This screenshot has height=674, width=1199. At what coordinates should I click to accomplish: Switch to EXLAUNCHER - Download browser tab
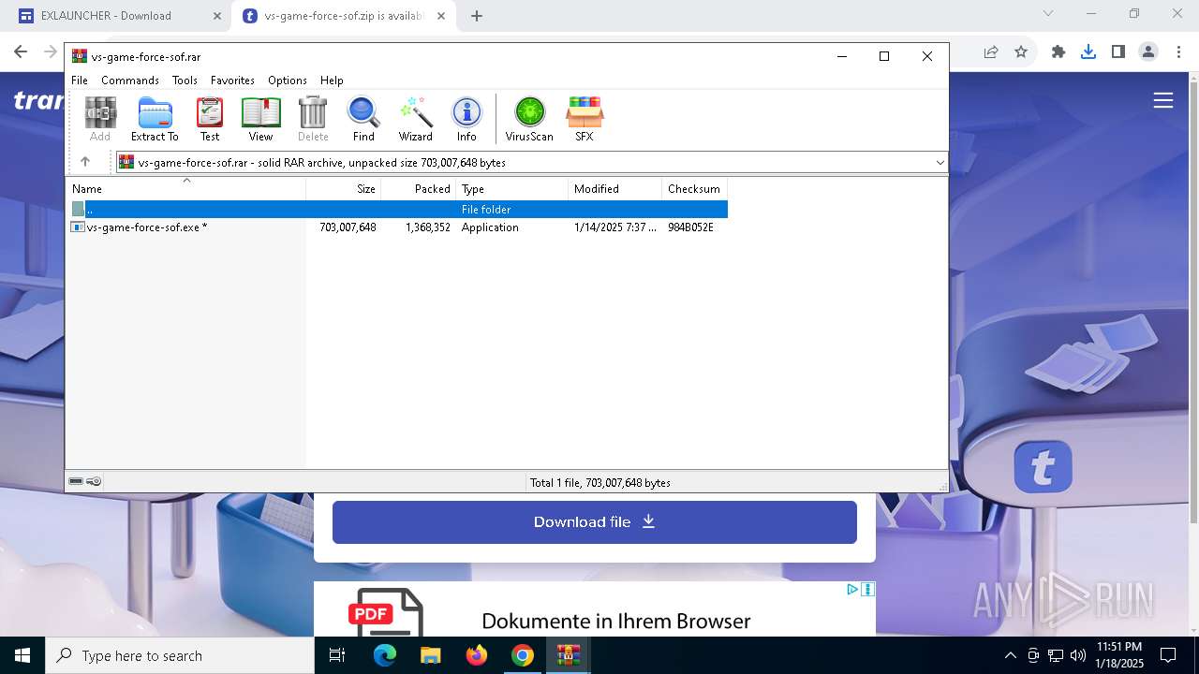[x=116, y=16]
